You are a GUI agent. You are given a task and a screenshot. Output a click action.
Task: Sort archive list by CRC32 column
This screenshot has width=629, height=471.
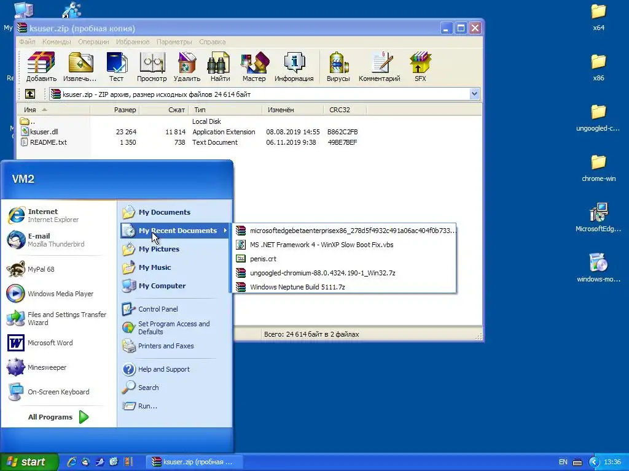345,110
